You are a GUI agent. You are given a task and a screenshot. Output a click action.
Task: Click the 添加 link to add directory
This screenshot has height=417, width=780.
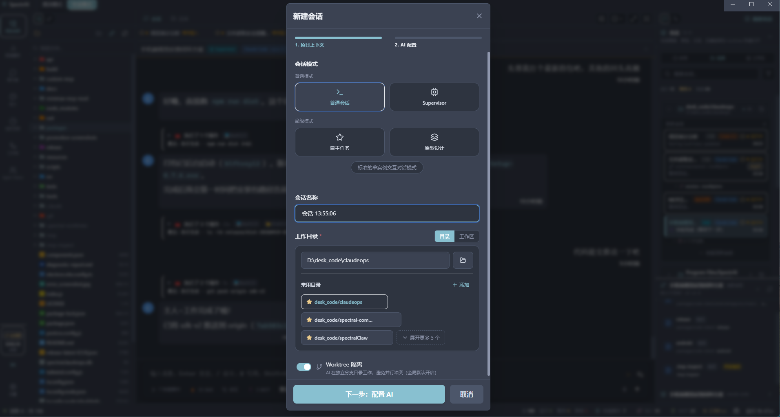pyautogui.click(x=461, y=285)
